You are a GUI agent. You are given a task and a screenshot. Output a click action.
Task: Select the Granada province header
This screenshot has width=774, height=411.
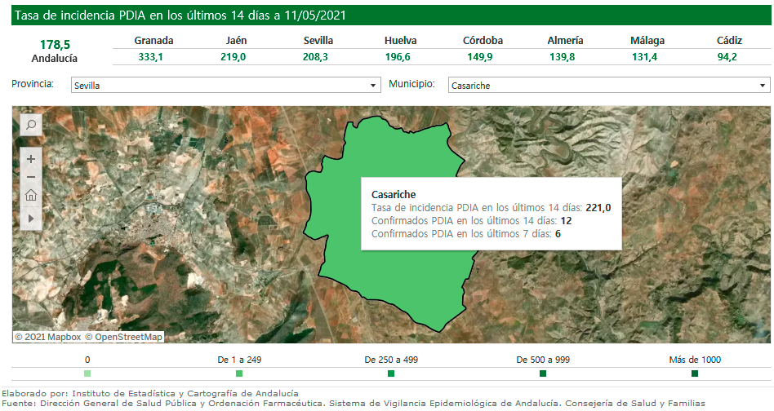pyautogui.click(x=153, y=41)
